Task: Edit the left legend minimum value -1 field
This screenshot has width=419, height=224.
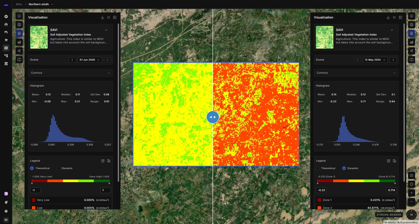Action: click(x=36, y=190)
